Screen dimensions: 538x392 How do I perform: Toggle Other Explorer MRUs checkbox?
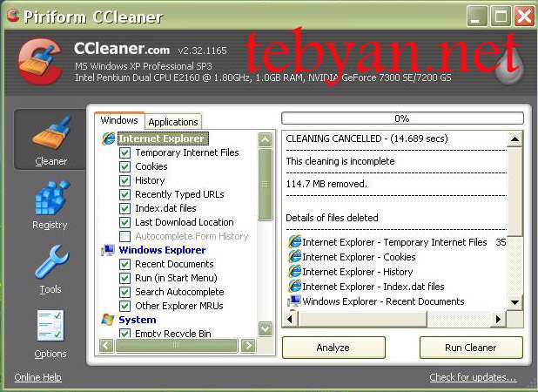pos(124,306)
